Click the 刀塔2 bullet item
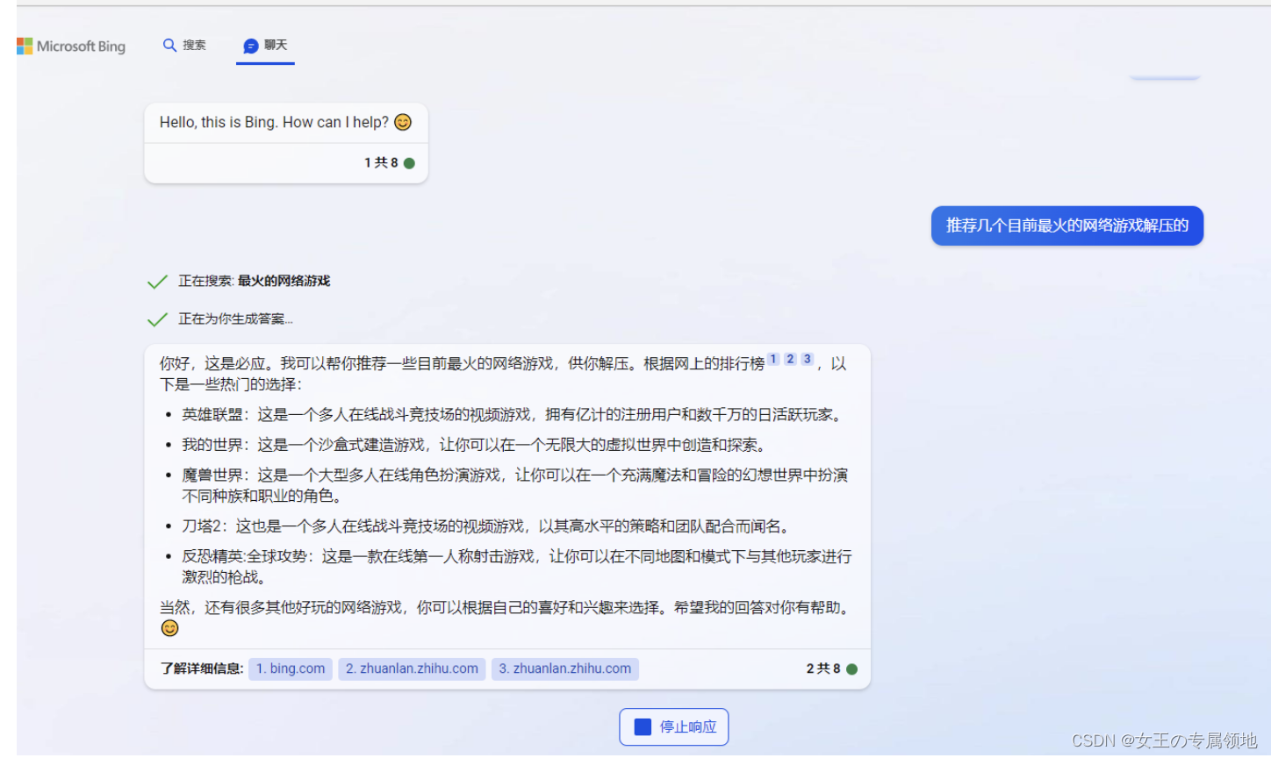1271x758 pixels. [487, 526]
